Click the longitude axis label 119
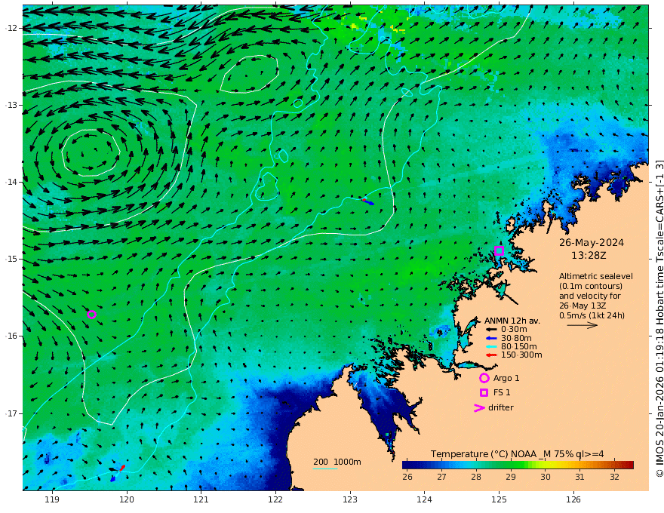Screen dimensions: 664x513 52,499
